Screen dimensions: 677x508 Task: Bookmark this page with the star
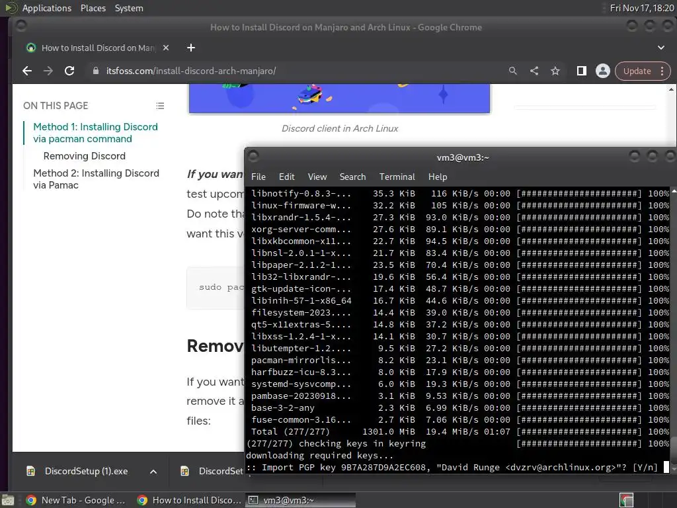point(555,71)
